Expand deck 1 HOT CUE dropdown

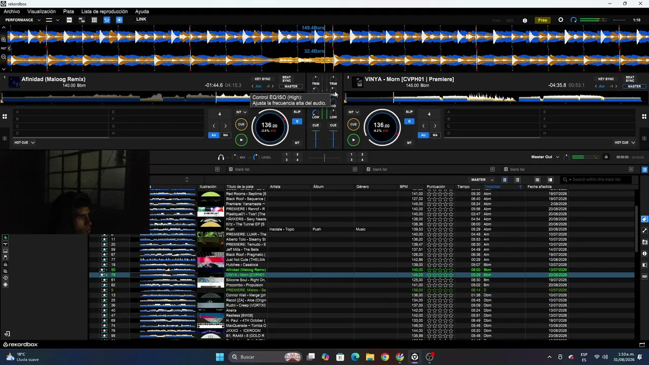pos(24,142)
